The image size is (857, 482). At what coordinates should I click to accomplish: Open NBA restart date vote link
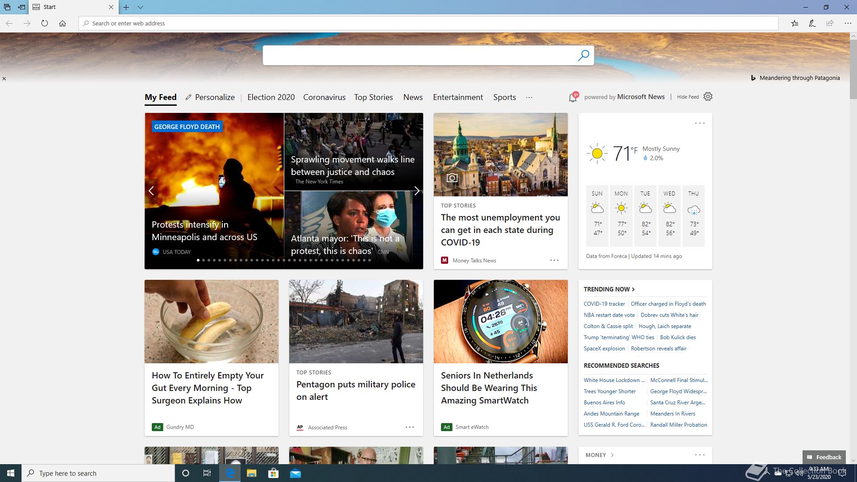(609, 315)
